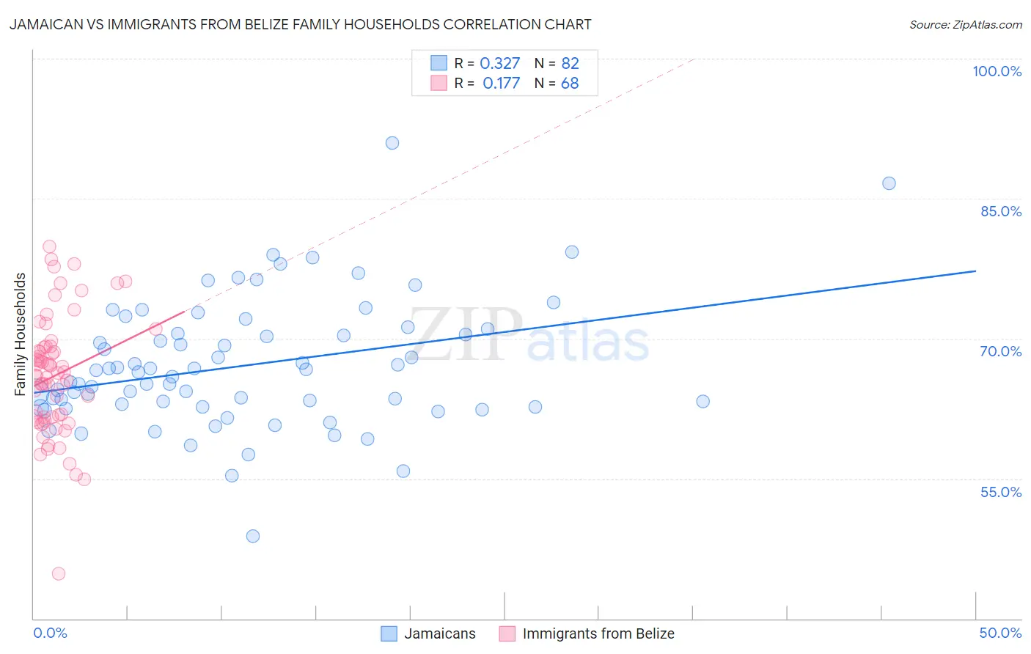Image resolution: width=1031 pixels, height=654 pixels.
Task: Click the blue swatch beside R = 0.327
Action: coord(439,63)
